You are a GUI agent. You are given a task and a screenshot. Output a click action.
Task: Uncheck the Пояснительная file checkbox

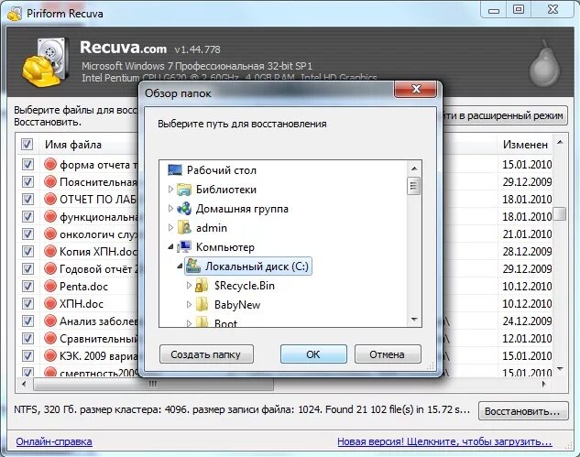27,181
